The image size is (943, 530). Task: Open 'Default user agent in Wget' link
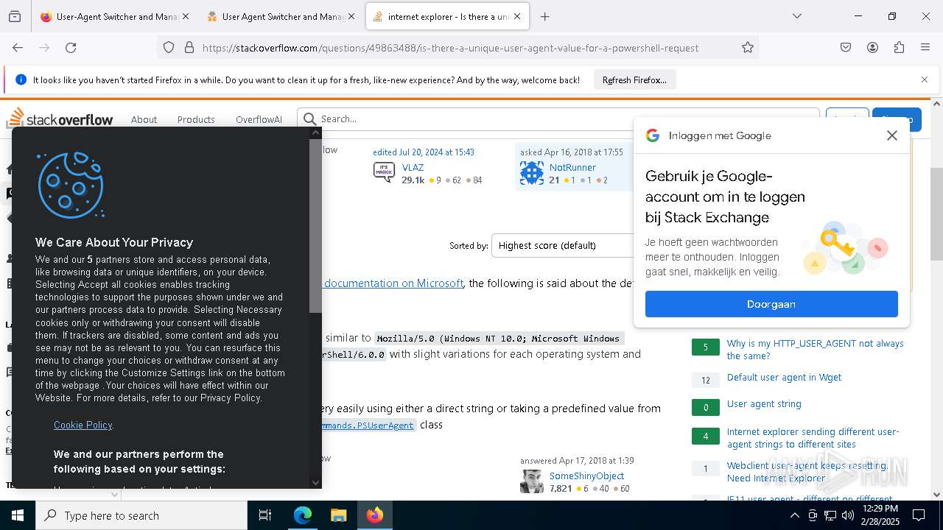784,378
